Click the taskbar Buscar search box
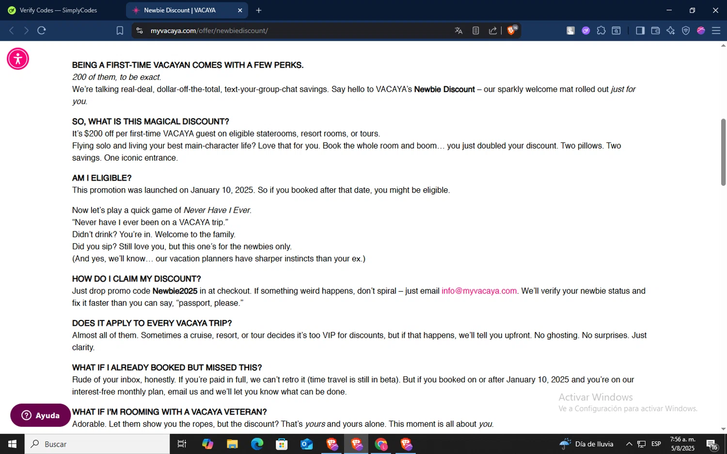Image resolution: width=727 pixels, height=454 pixels. pos(97,444)
